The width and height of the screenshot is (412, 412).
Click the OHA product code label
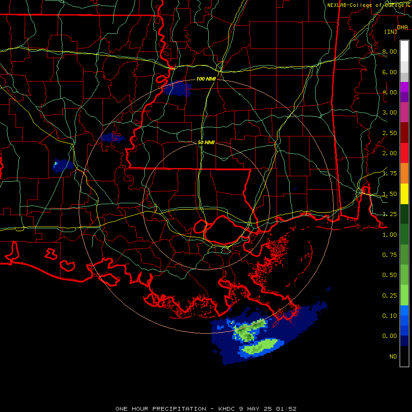pos(402,27)
